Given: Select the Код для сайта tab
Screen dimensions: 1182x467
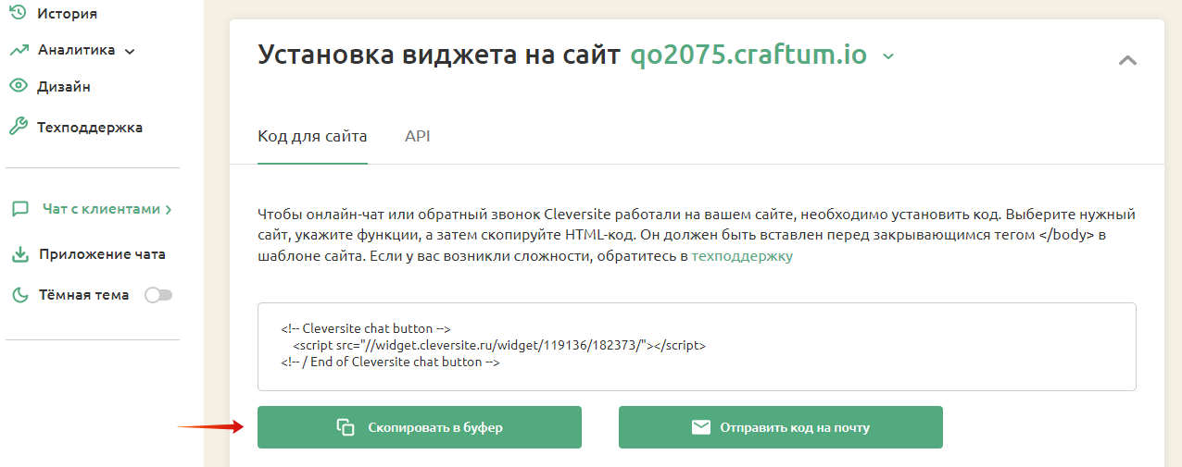Looking at the screenshot, I should (x=312, y=137).
